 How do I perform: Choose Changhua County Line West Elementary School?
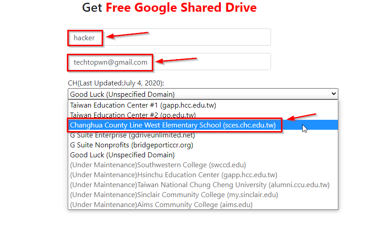point(173,125)
